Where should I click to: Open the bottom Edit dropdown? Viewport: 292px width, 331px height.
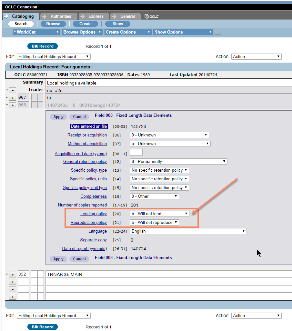pos(54,316)
